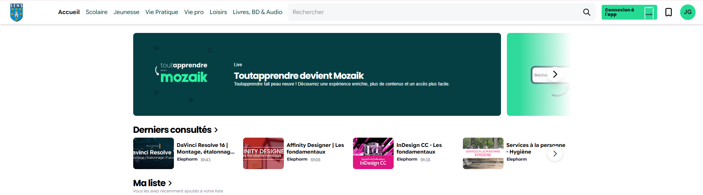Click Vous les avez récemment ajoutés text
This screenshot has width=703, height=195.
[178, 191]
